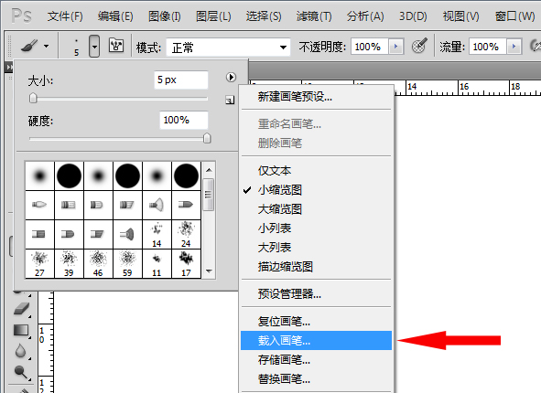Image resolution: width=541 pixels, height=393 pixels.
Task: Open the 编辑(E) menu
Action: click(x=115, y=16)
